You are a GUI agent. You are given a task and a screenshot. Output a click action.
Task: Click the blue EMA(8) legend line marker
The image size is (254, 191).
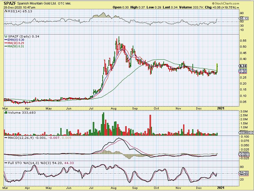[x=6, y=40]
